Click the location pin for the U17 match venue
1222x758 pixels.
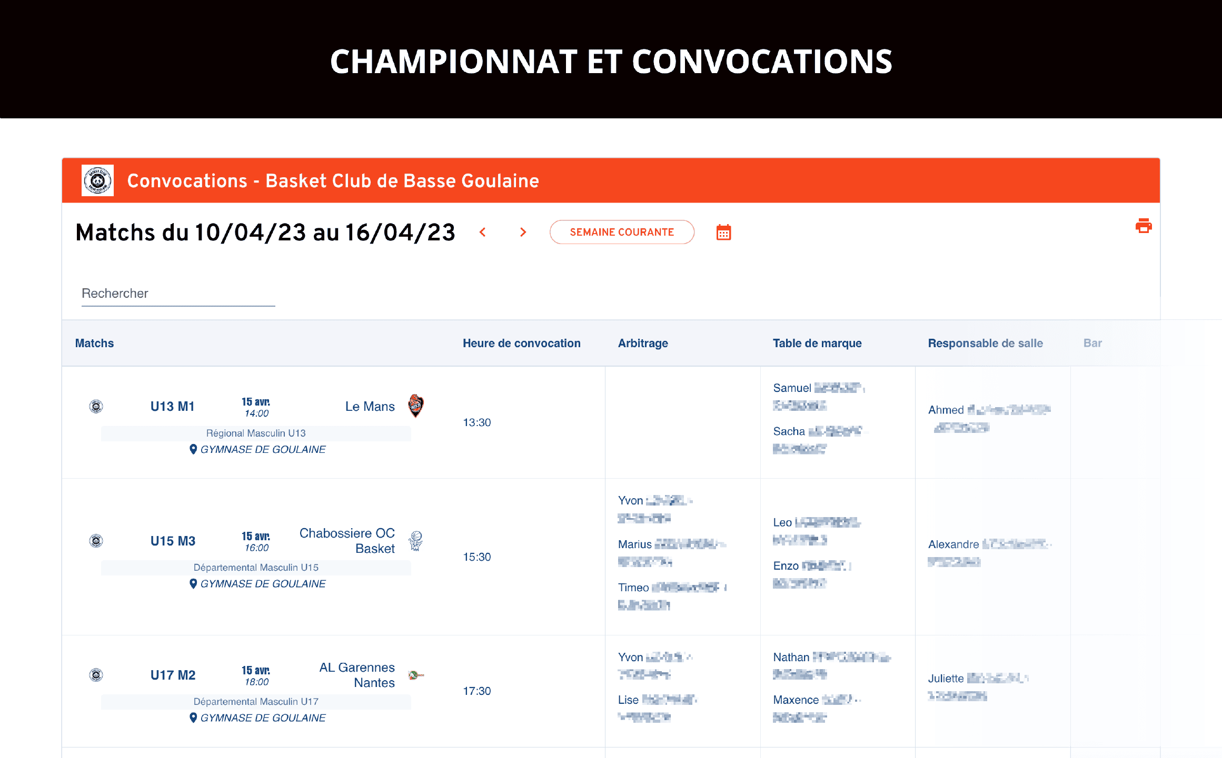tap(193, 717)
